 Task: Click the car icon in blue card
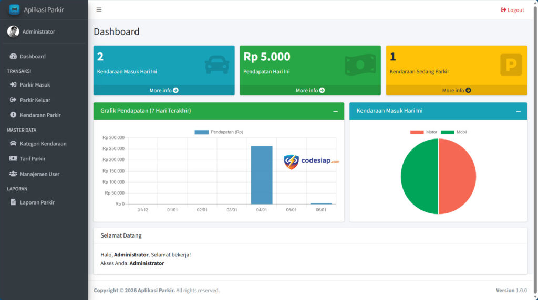[216, 65]
